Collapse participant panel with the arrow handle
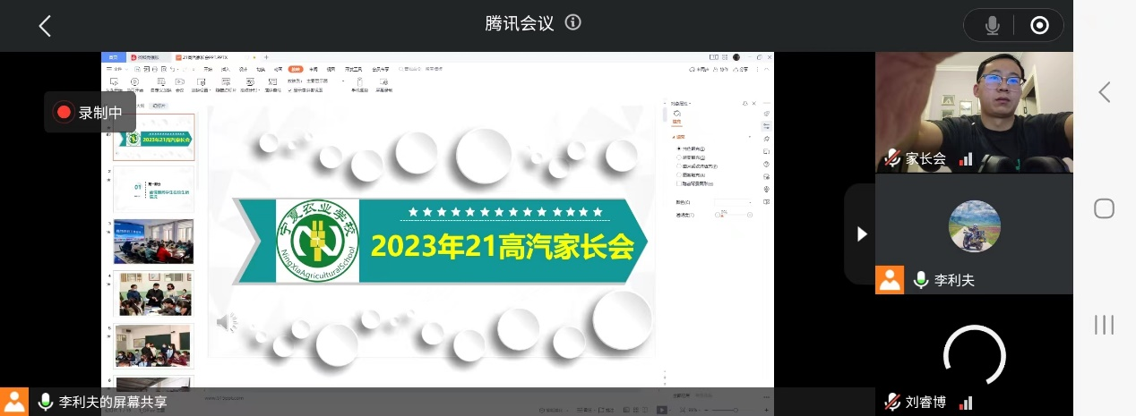The height and width of the screenshot is (416, 1136). point(861,233)
